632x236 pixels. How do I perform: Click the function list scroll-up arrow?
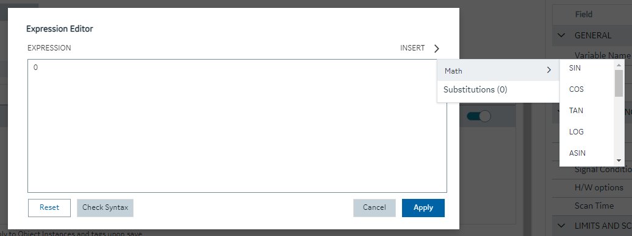coord(619,64)
